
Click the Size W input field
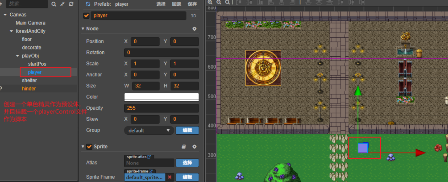pyautogui.click(x=146, y=86)
